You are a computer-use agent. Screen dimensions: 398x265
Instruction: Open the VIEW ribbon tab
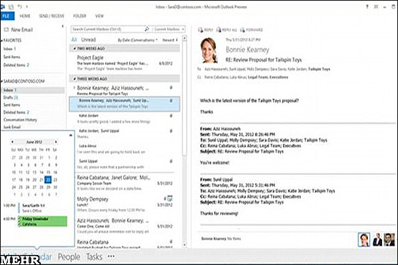100,16
